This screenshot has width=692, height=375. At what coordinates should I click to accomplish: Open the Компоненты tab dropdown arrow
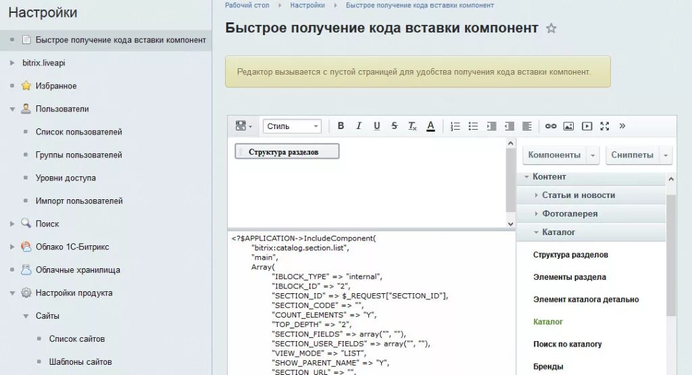coord(593,155)
